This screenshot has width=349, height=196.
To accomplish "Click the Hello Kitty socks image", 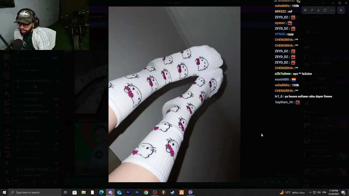I will 174,94.
